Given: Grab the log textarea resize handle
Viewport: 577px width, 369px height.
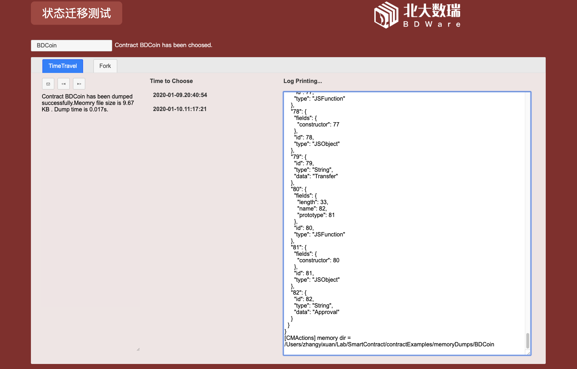Looking at the screenshot, I should 528,353.
